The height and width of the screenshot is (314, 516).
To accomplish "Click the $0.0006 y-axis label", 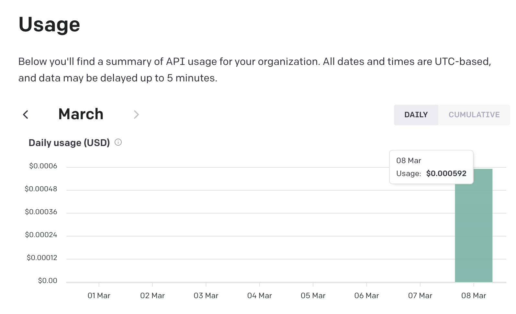I will point(43,166).
